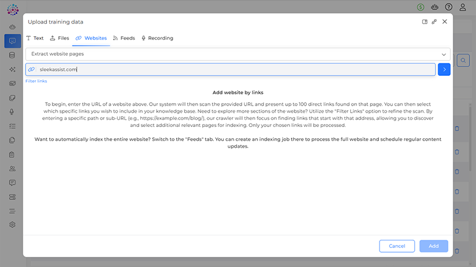Image resolution: width=476 pixels, height=267 pixels.
Task: Click the search magnifier button
Action: 463,60
